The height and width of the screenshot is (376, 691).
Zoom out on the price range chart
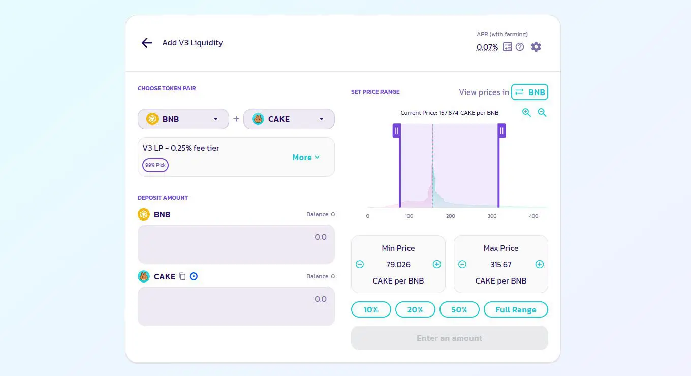pyautogui.click(x=542, y=113)
